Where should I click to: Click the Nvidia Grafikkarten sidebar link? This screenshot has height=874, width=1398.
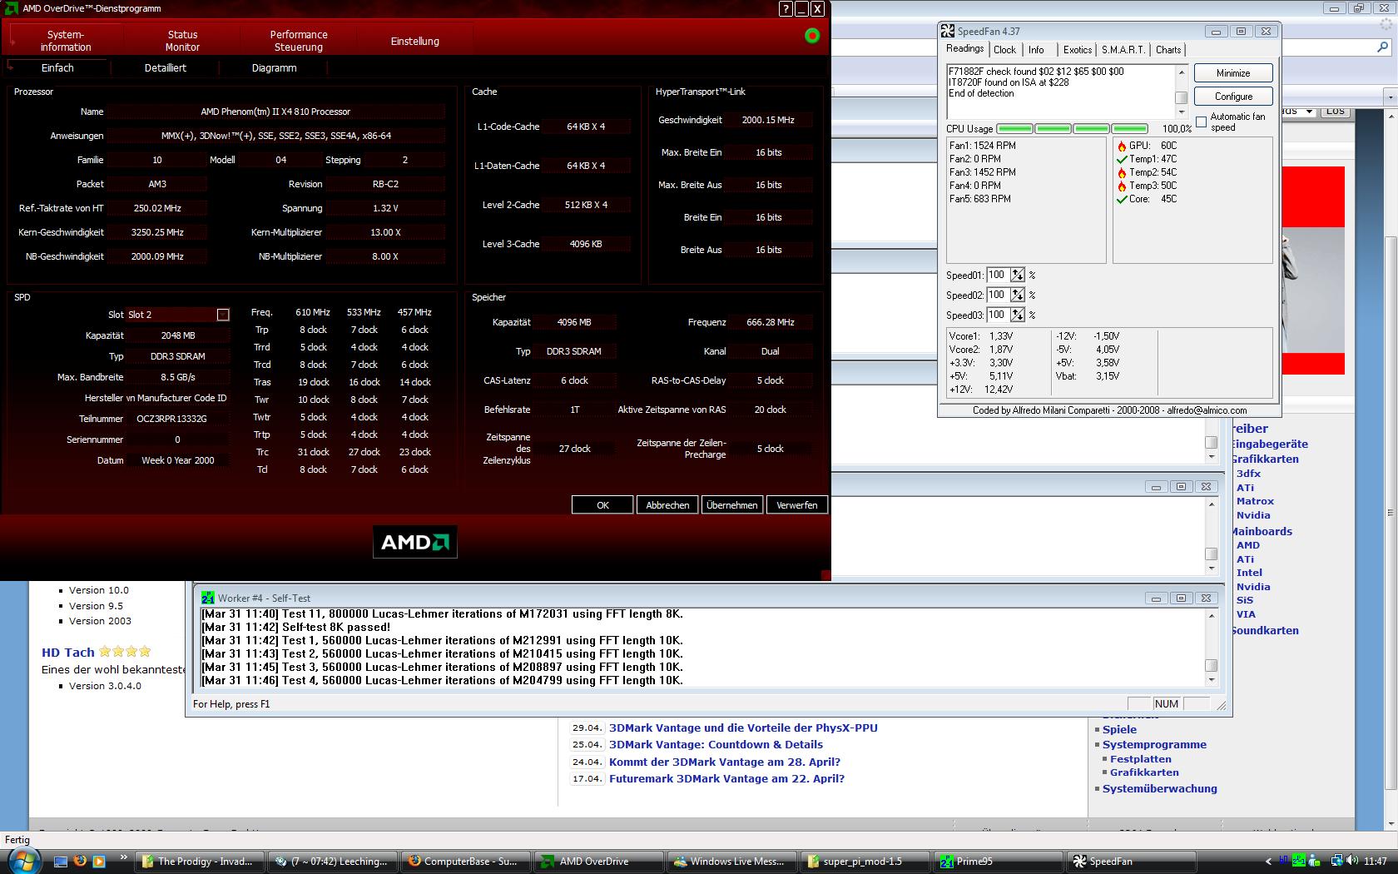pos(1253,515)
